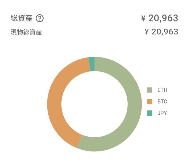189x167 pixels.
Task: Click the teal JPY square in the legend
Action: [x=150, y=113]
